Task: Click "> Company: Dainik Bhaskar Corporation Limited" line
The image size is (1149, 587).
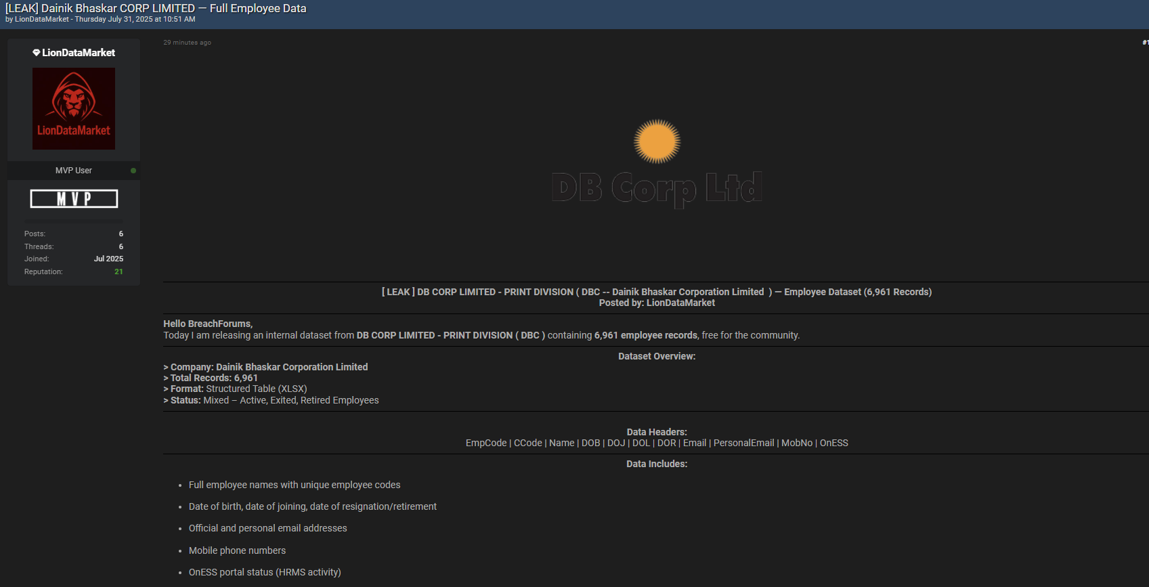Action: 265,367
